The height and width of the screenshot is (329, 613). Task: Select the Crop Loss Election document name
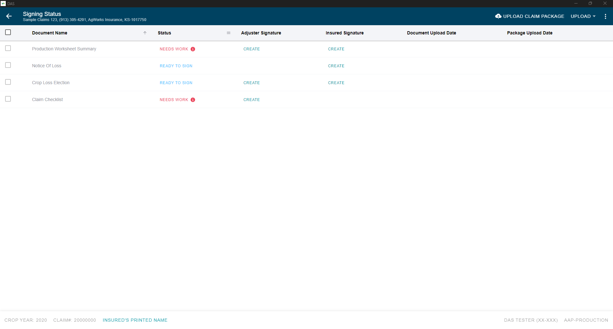(51, 83)
